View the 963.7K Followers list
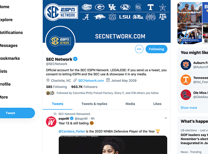Image resolution: width=208 pixels, height=154 pixels. (84, 87)
